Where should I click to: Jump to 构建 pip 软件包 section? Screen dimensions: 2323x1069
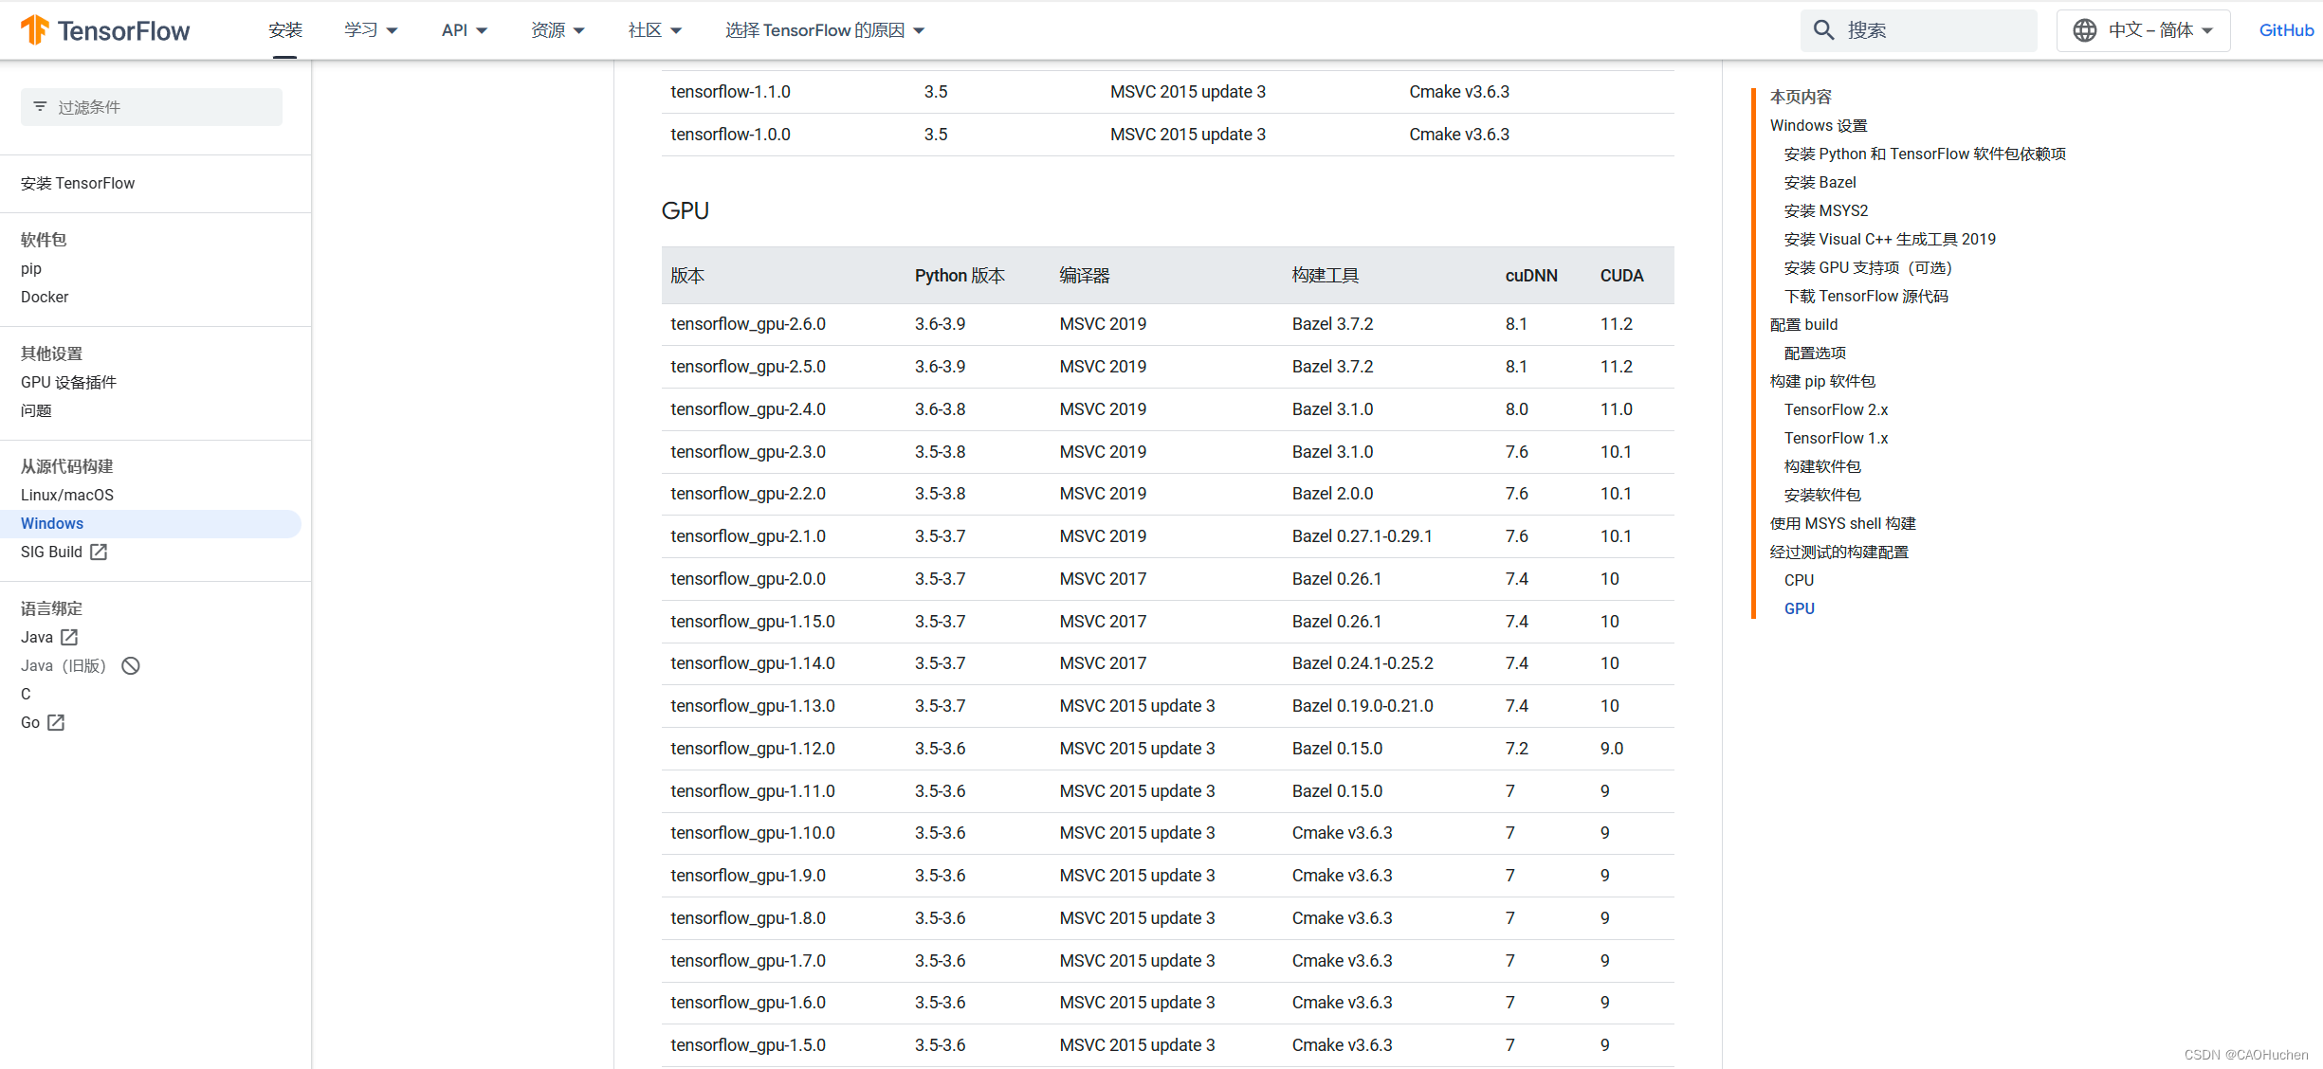1821,381
